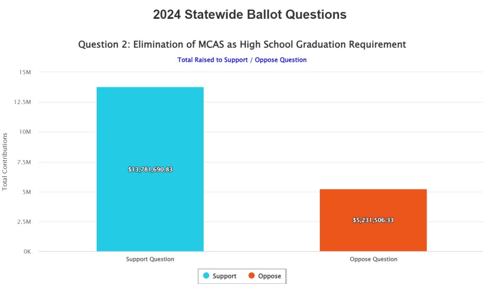The height and width of the screenshot is (284, 483).
Task: Click the 7.5M y-axis tick label
Action: (24, 162)
